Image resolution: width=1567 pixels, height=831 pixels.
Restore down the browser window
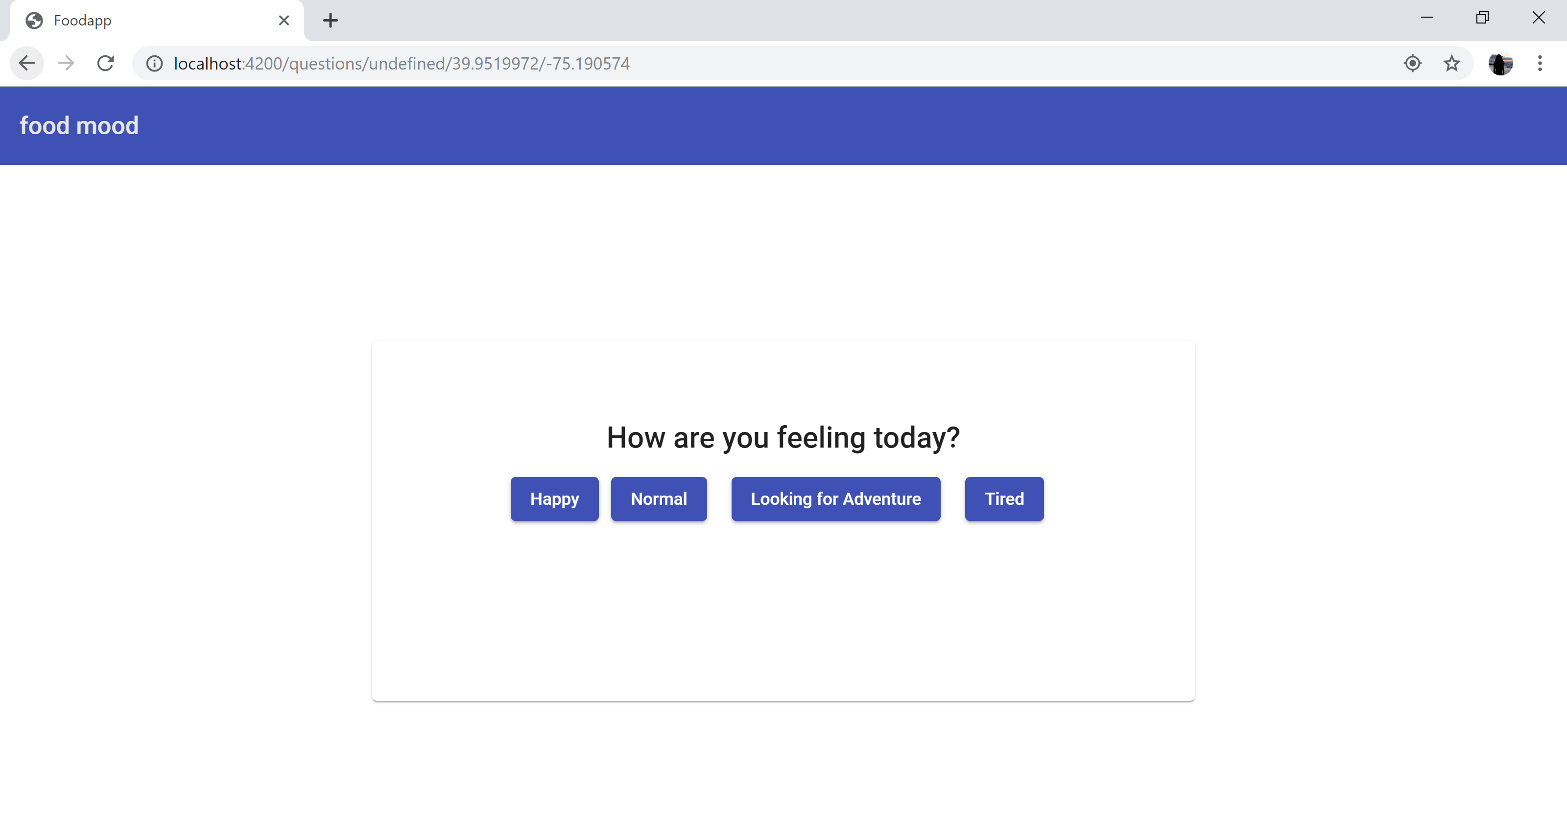(1482, 18)
